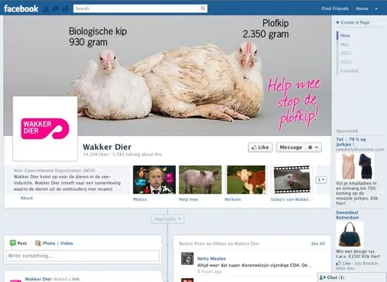
Task: Jump to Founded on the timeline
Action: [x=349, y=70]
